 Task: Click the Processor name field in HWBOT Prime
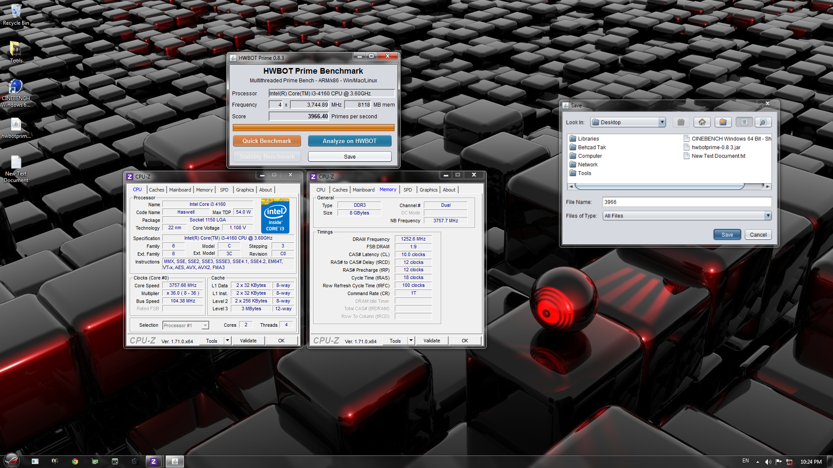coord(331,93)
